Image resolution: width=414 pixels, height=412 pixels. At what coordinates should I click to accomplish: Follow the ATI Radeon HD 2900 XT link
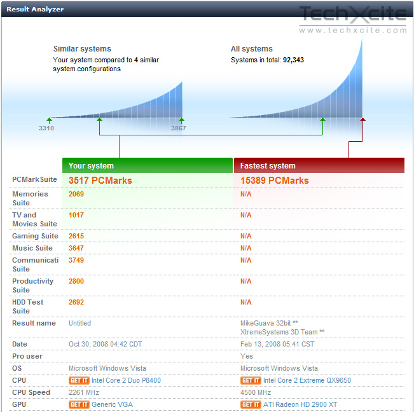(300, 404)
